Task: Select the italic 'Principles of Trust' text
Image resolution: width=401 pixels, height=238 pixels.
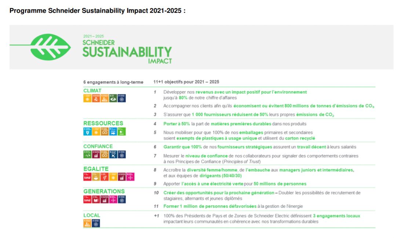Action: click(241, 161)
